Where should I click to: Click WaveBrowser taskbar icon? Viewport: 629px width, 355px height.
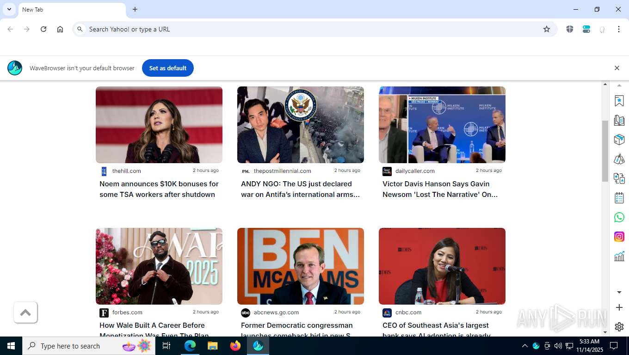[x=258, y=346]
